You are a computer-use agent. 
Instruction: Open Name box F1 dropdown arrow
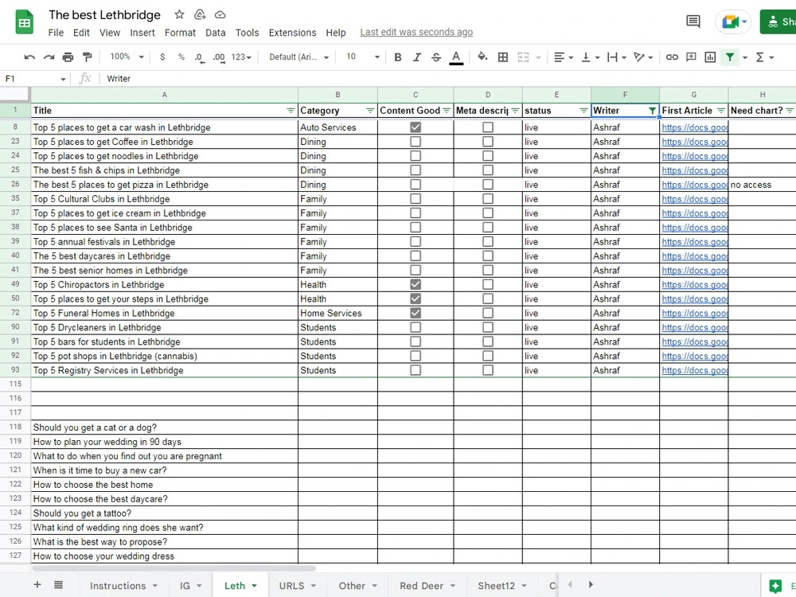pos(63,79)
